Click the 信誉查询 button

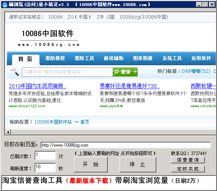188,160
